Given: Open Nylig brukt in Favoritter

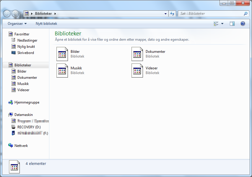Looking at the screenshot, I should click(x=26, y=47).
